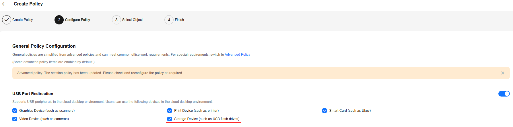This screenshot has height=127, width=513.
Task: Select the step 2 circle icon
Action: point(59,20)
